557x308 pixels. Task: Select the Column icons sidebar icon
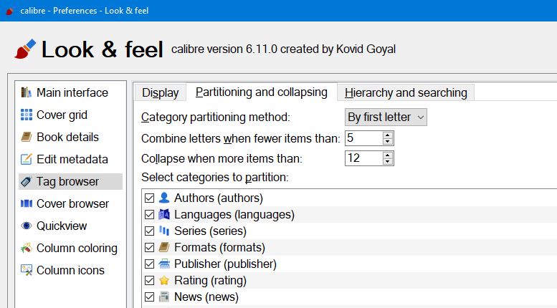pyautogui.click(x=27, y=270)
